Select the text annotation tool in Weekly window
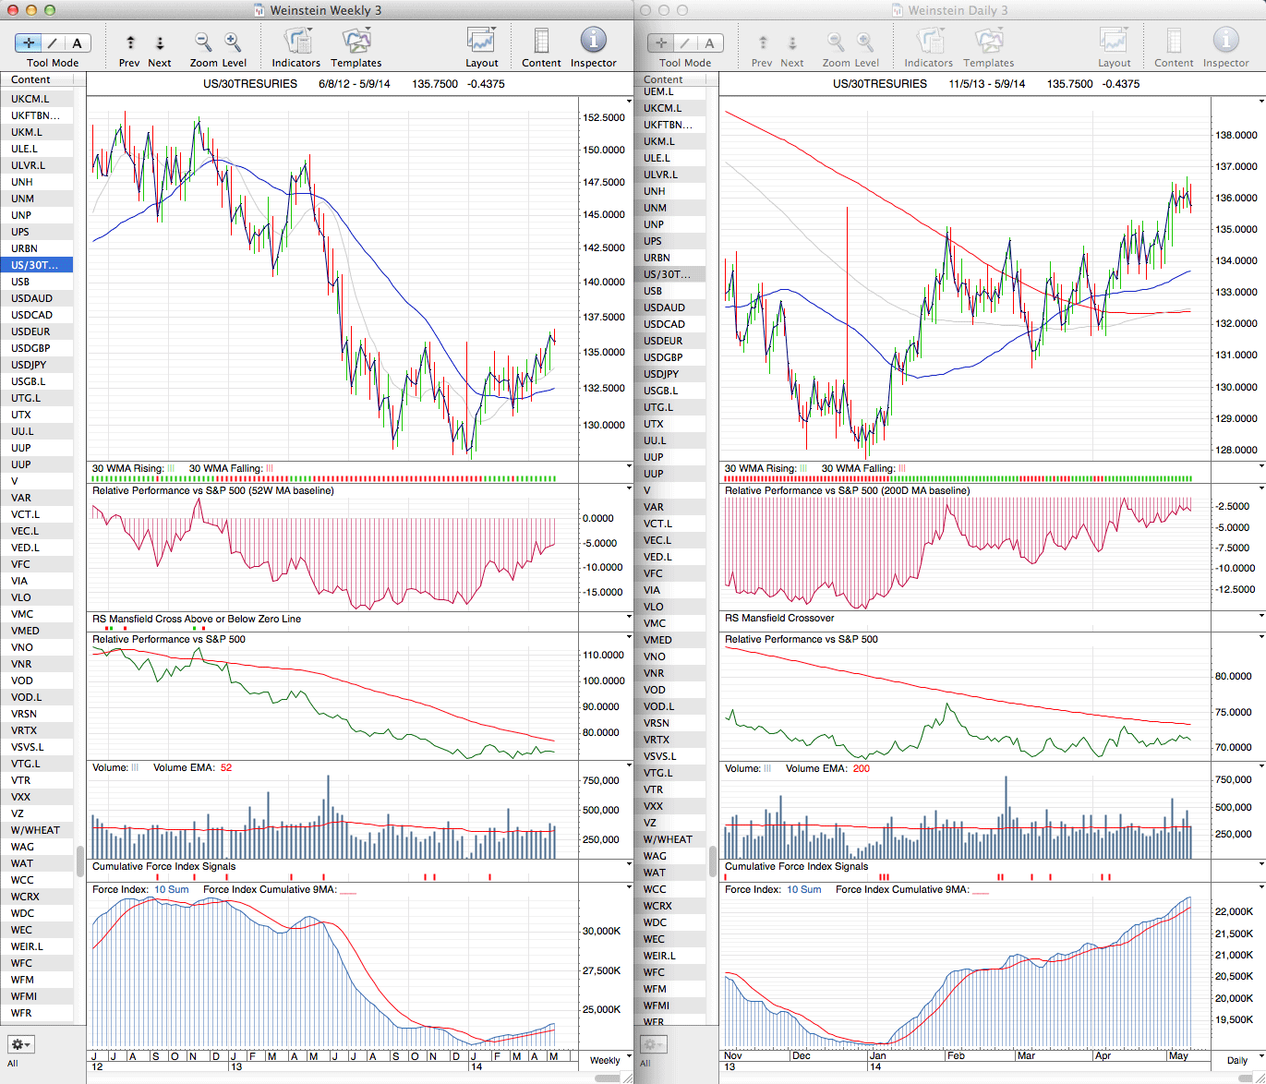 pos(77,42)
